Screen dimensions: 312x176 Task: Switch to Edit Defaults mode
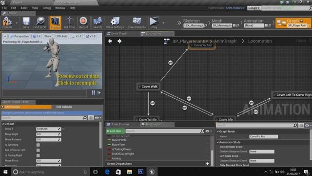tap(64, 107)
